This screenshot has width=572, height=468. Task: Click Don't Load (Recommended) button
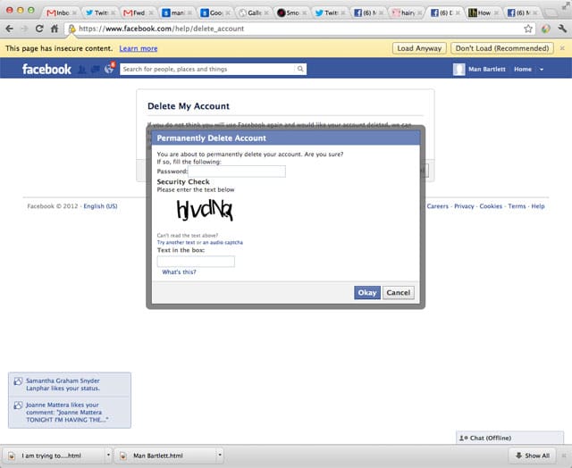502,48
